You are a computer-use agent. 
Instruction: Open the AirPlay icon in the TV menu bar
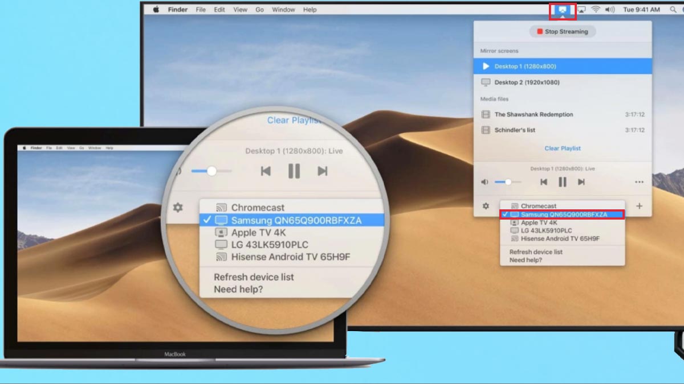(x=582, y=10)
